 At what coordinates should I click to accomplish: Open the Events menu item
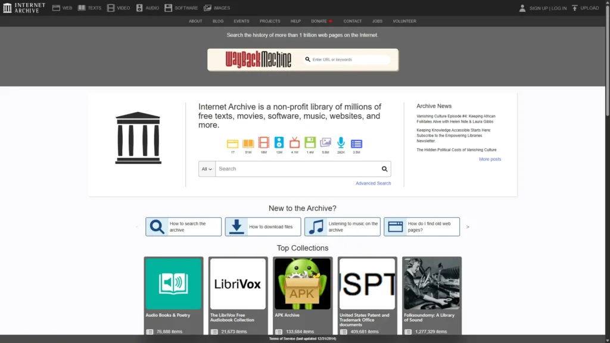click(x=241, y=21)
